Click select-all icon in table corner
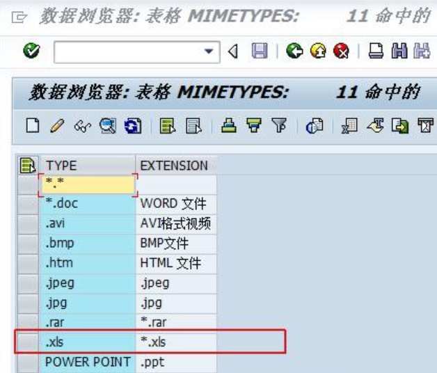437x373 pixels. pyautogui.click(x=28, y=166)
